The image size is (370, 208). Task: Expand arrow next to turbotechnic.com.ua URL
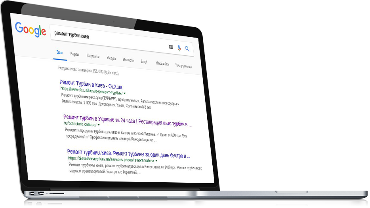click(99, 125)
